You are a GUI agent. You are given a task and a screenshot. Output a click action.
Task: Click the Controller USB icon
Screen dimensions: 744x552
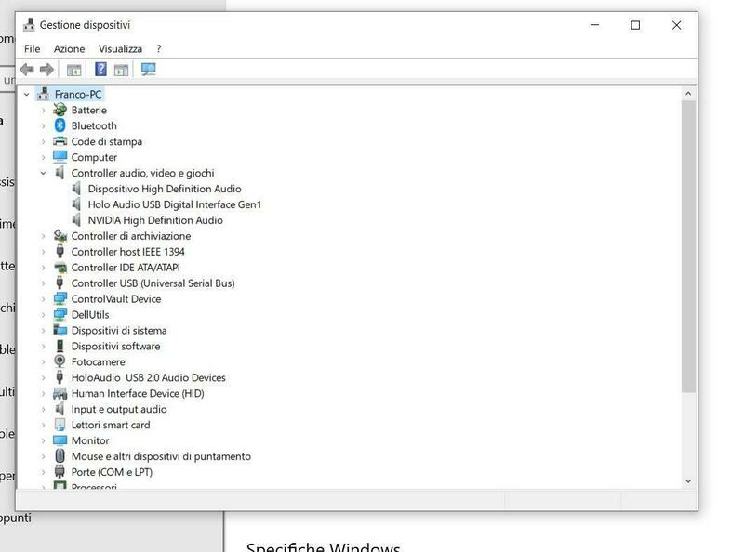tap(60, 283)
